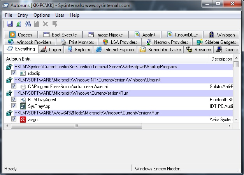This screenshot has height=175, width=244.
Task: Select the Services tab
Action: point(198,50)
